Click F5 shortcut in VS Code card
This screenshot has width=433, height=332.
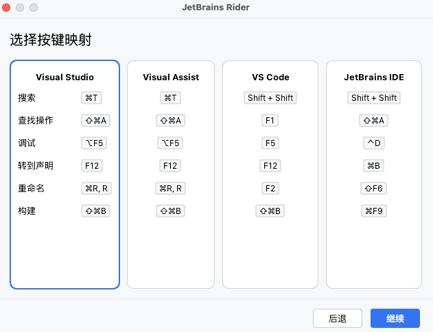[270, 143]
